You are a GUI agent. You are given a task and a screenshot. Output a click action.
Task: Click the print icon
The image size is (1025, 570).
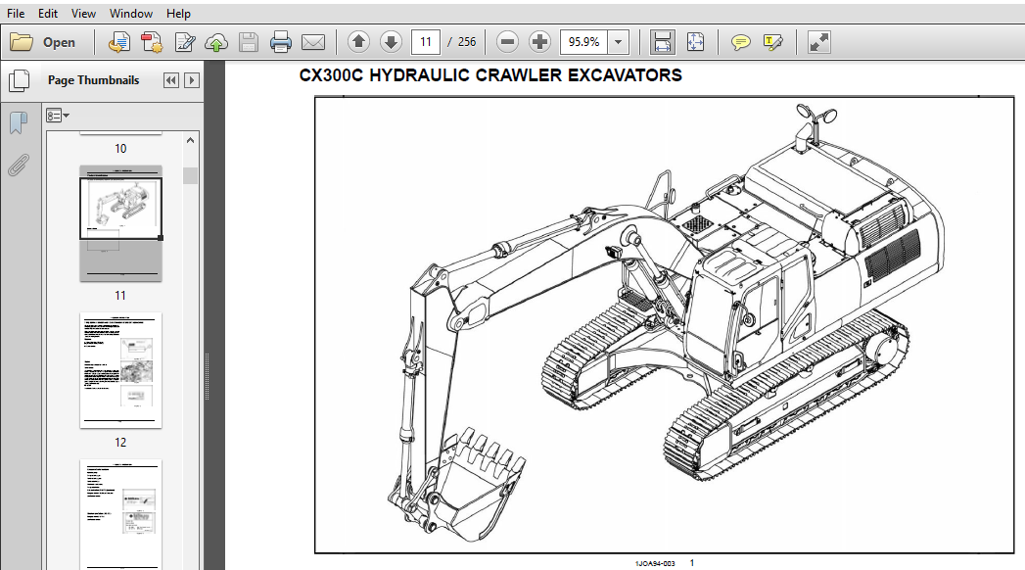(x=280, y=42)
